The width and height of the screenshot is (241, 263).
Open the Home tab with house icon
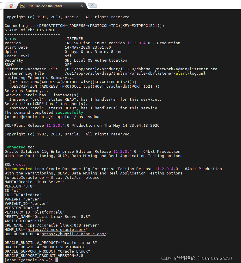click(x=11, y=6)
